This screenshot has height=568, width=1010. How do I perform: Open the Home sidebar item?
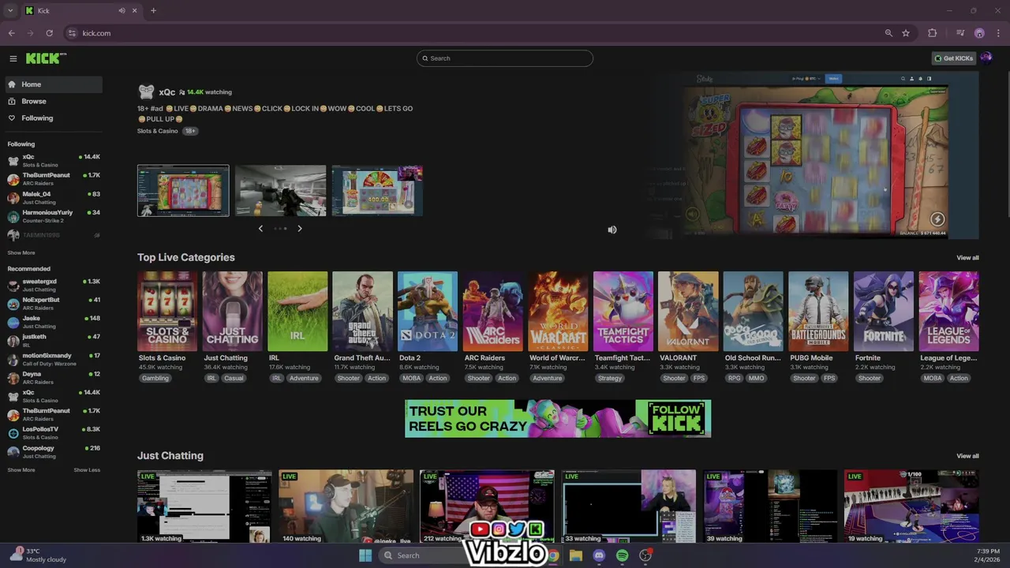click(x=53, y=84)
